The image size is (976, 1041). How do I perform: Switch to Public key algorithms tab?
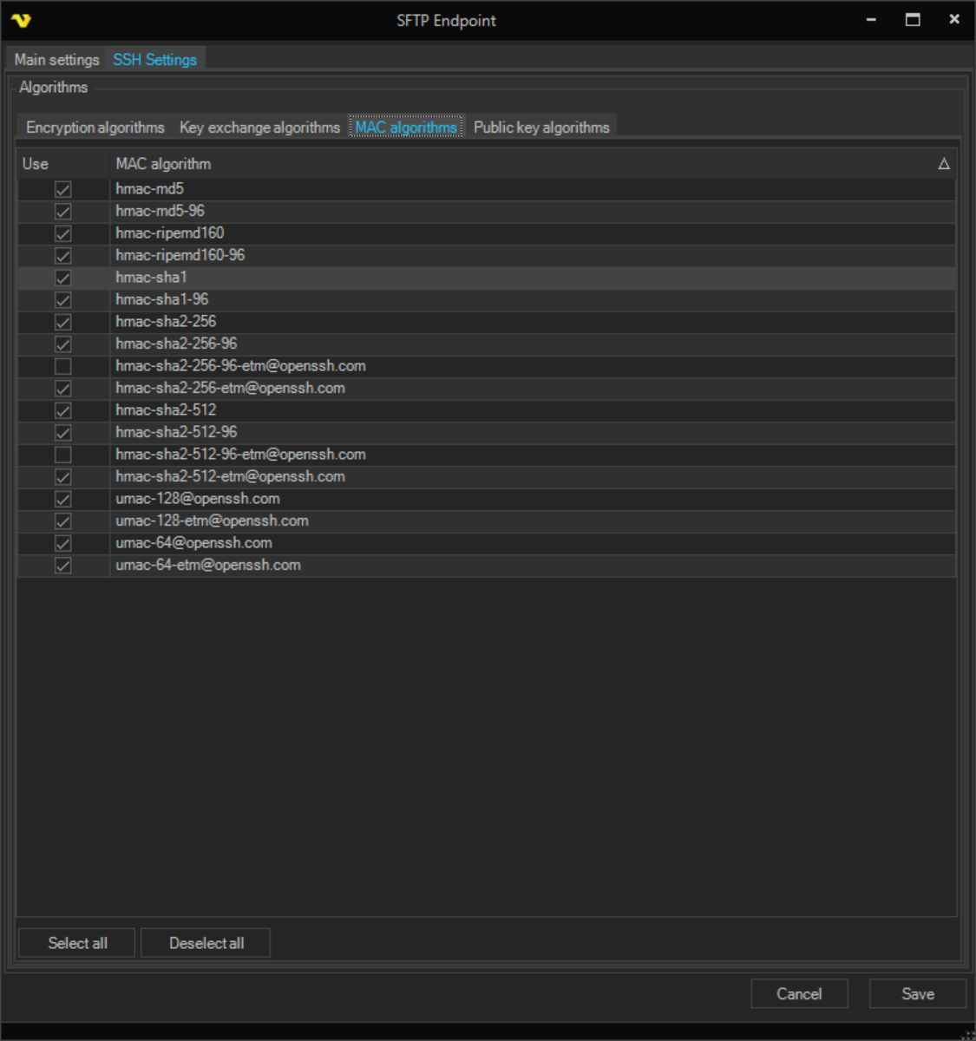[541, 128]
